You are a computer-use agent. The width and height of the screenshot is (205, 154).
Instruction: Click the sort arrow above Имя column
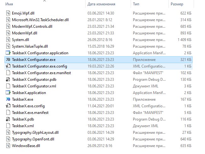point(45,1)
